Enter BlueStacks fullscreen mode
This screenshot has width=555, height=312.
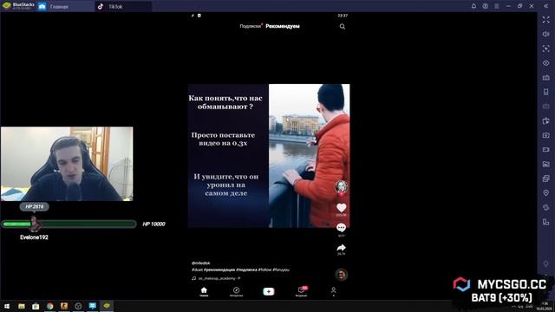click(x=546, y=20)
